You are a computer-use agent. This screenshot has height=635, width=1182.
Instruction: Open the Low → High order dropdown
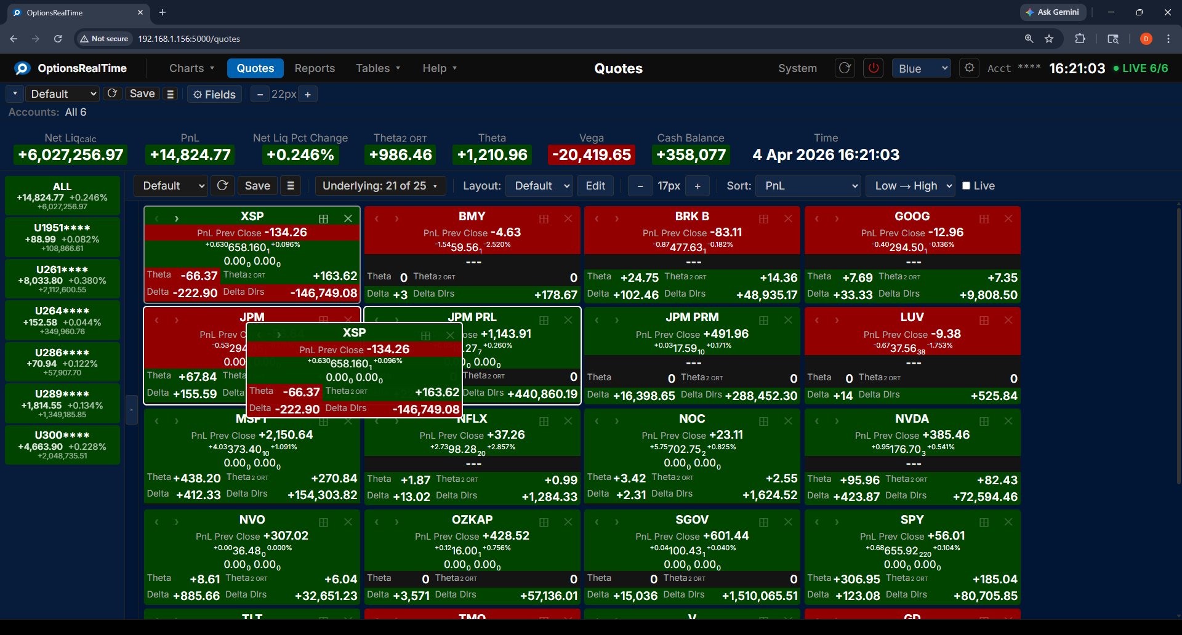point(911,186)
